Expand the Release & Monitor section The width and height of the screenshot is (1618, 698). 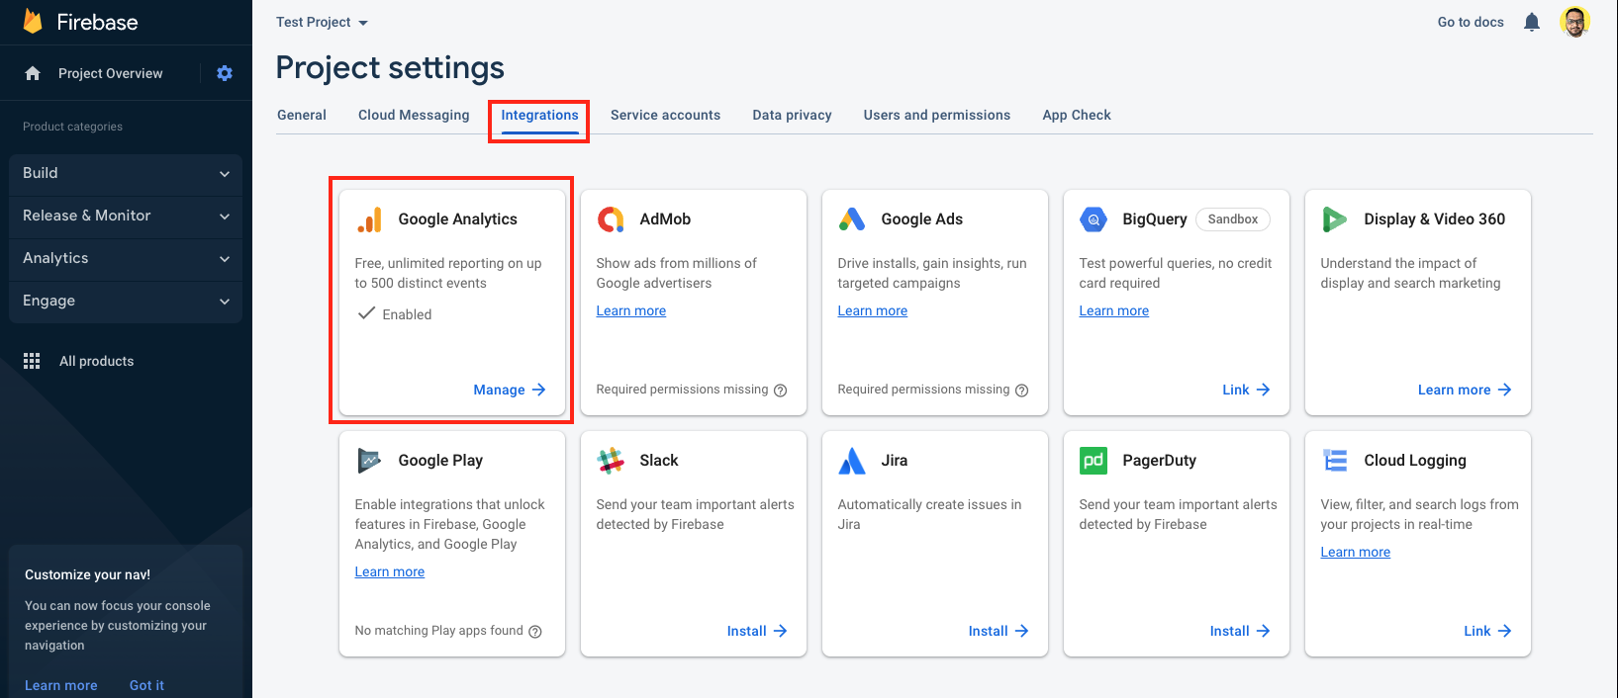[x=126, y=216]
